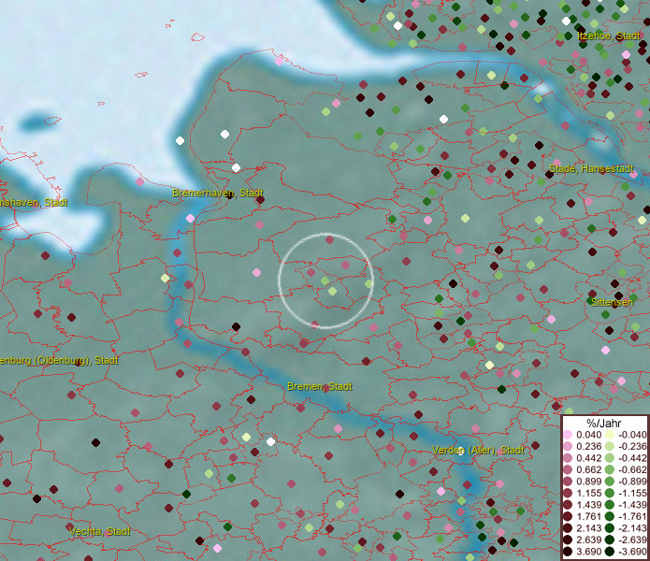Viewport: 650px width, 561px height.
Task: Click the legend value "0.040"
Action: coord(588,435)
